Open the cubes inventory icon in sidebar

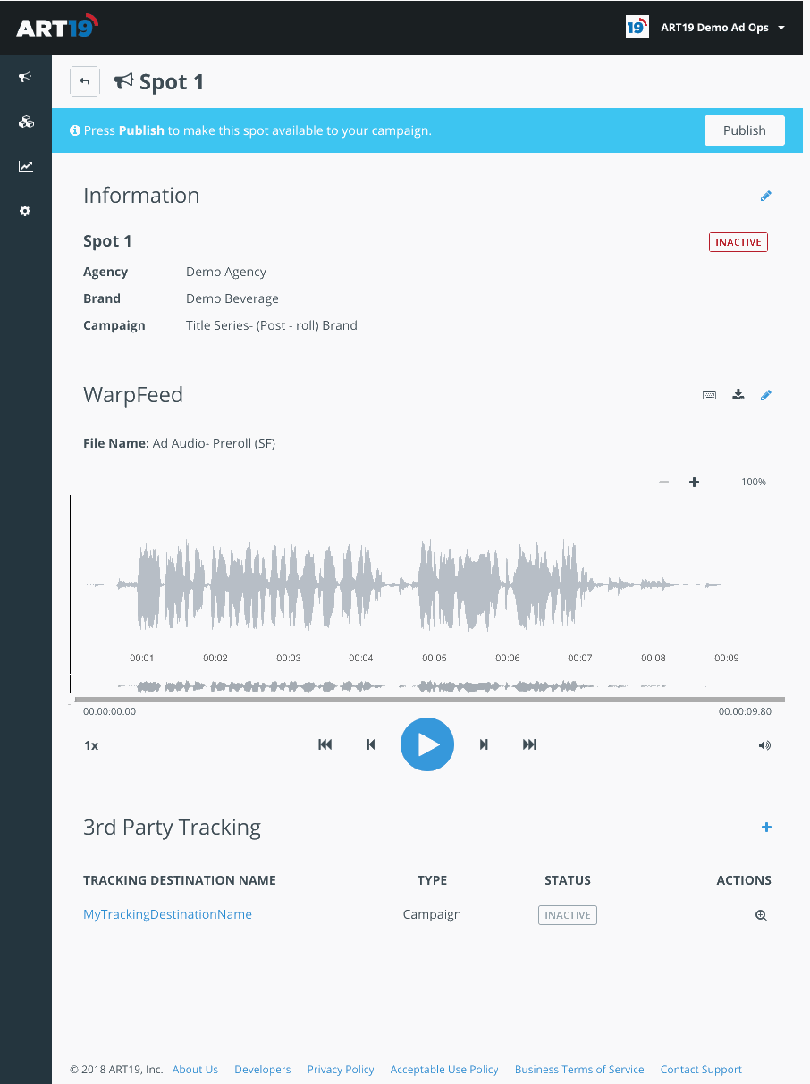25,122
